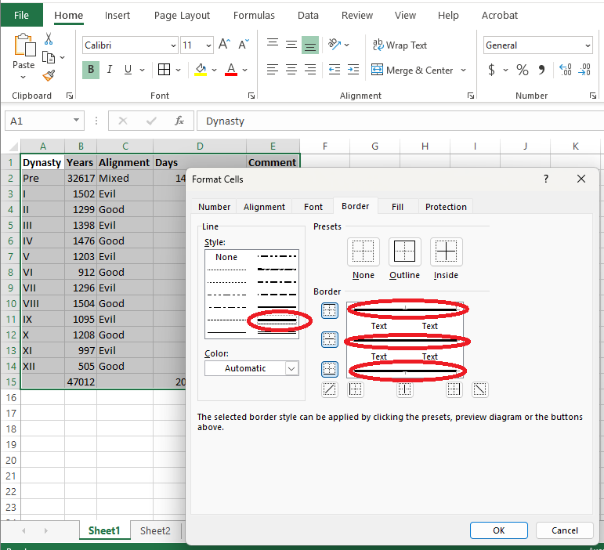Toggle Underline formatting
604x550 pixels.
128,70
